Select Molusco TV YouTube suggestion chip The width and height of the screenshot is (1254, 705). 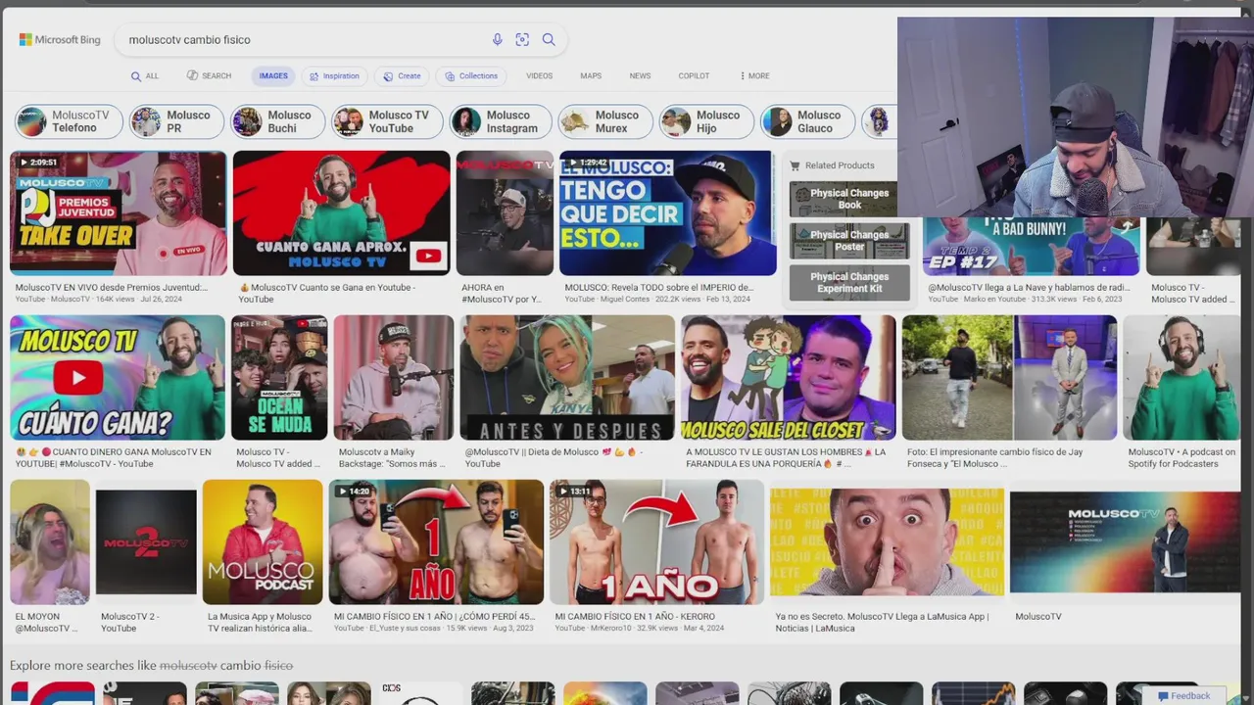click(x=387, y=121)
